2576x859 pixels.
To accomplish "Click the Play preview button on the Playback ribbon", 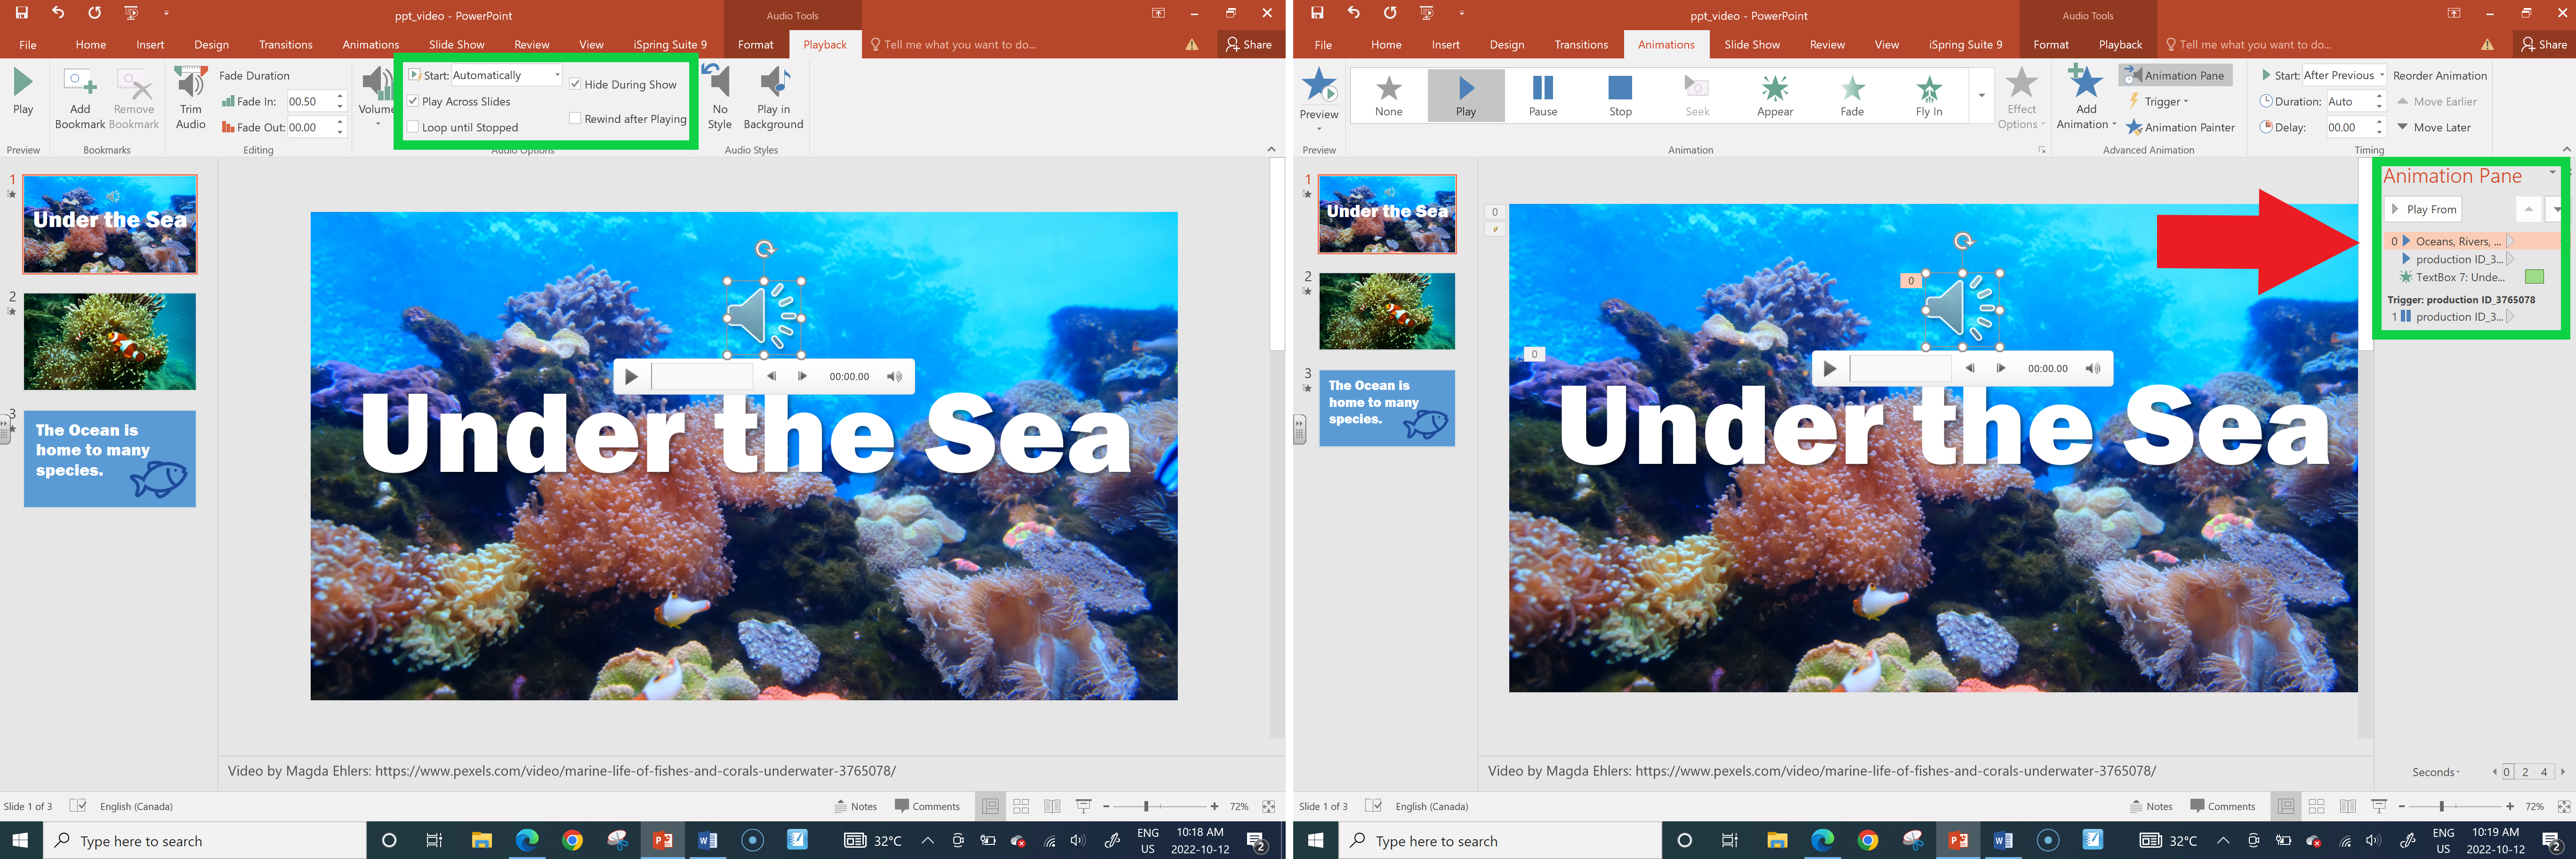I will tap(23, 92).
